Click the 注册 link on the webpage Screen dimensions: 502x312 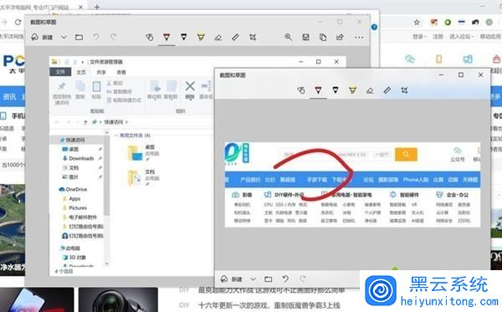(438, 37)
